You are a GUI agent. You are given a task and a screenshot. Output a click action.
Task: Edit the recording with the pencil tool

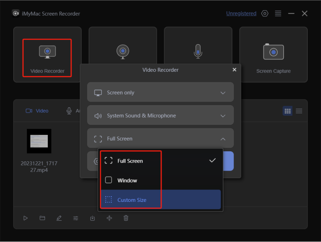pyautogui.click(x=59, y=218)
